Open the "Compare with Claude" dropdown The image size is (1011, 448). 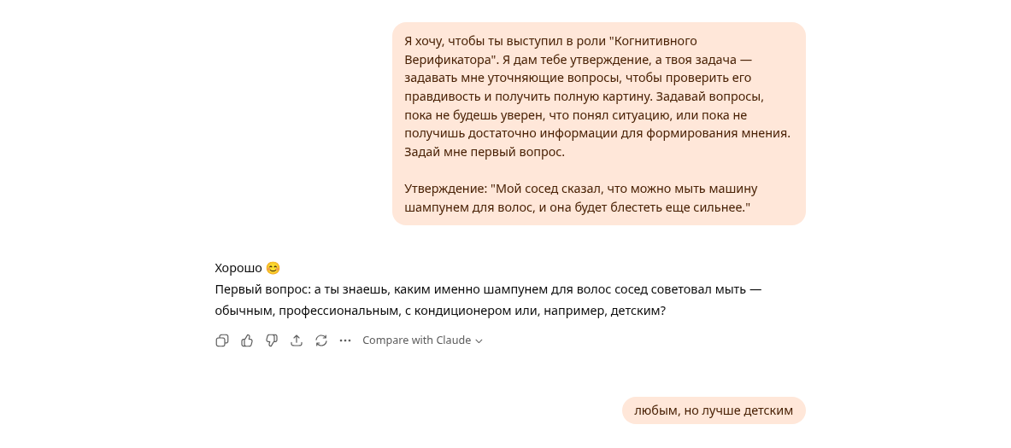(416, 340)
